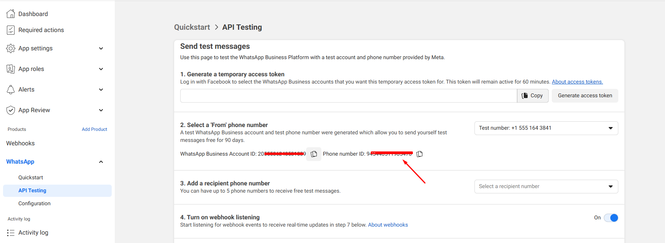Copy the Phone number ID
665x243 pixels.
point(419,154)
